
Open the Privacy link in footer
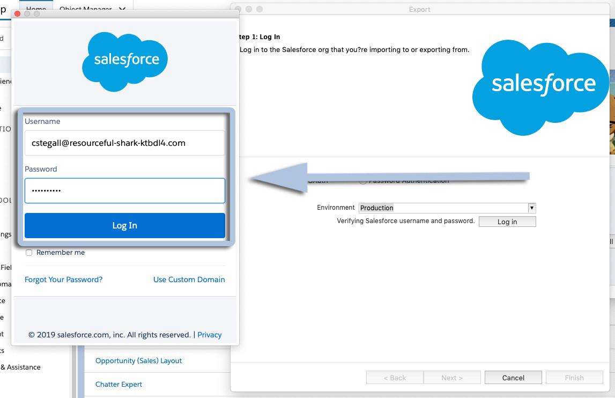(x=209, y=335)
